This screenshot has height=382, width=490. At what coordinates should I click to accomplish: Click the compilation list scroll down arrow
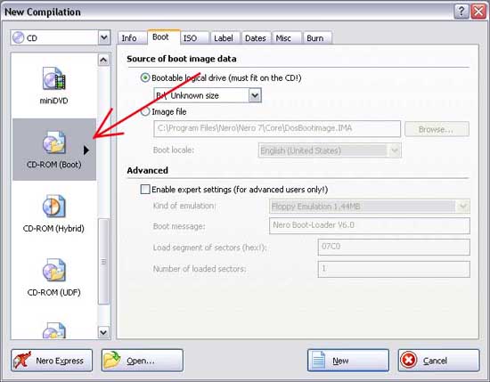(103, 332)
